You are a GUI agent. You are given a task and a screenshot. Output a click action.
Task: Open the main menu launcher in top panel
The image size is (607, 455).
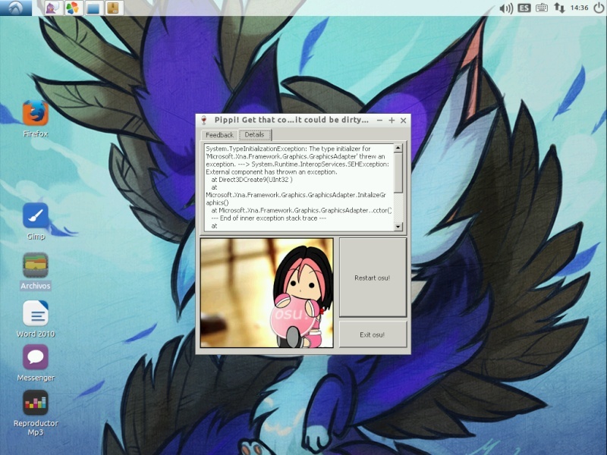click(x=16, y=8)
